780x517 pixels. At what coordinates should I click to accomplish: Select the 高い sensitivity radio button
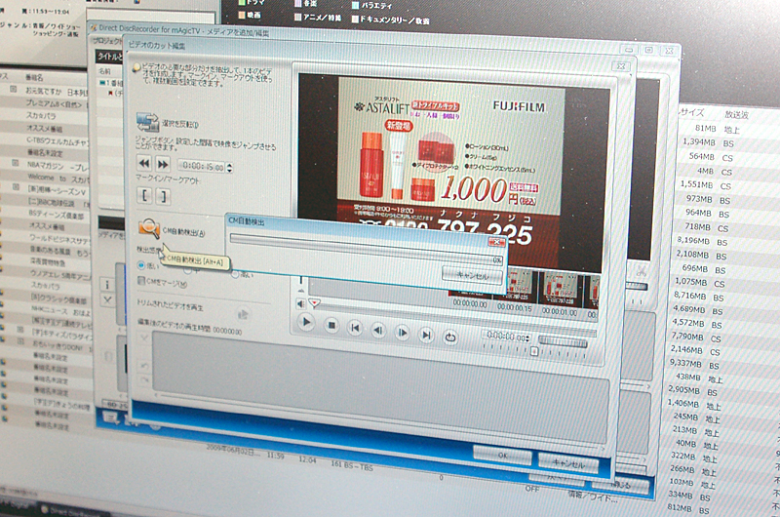(235, 275)
